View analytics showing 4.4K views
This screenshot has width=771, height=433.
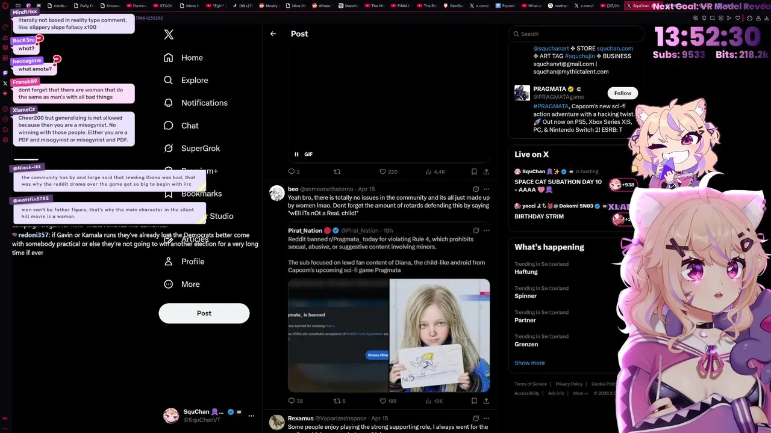(x=435, y=171)
